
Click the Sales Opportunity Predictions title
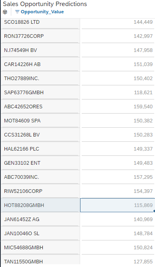point(45,4)
